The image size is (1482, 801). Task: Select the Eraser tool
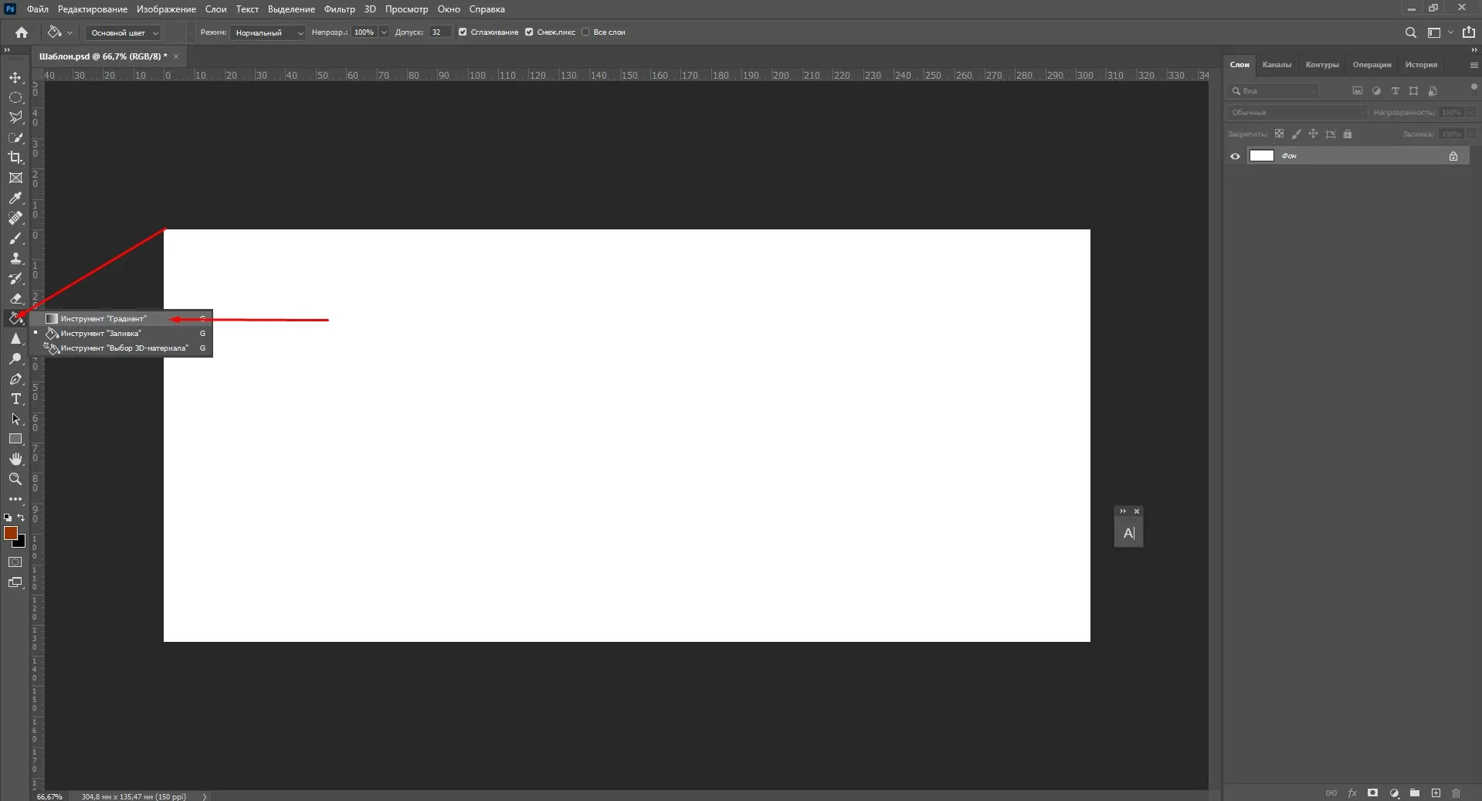click(x=15, y=298)
